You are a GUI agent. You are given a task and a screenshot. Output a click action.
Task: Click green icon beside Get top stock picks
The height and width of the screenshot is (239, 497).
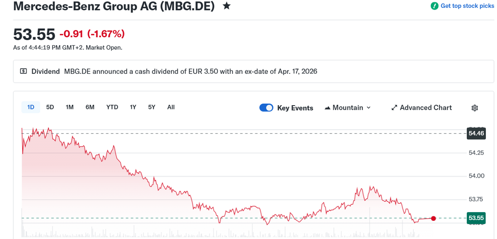[434, 6]
